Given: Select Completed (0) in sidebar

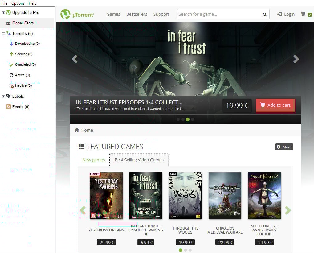Looking at the screenshot, I should point(26,64).
